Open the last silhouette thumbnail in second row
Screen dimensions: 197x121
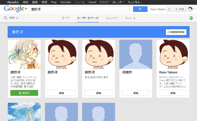point(98,112)
